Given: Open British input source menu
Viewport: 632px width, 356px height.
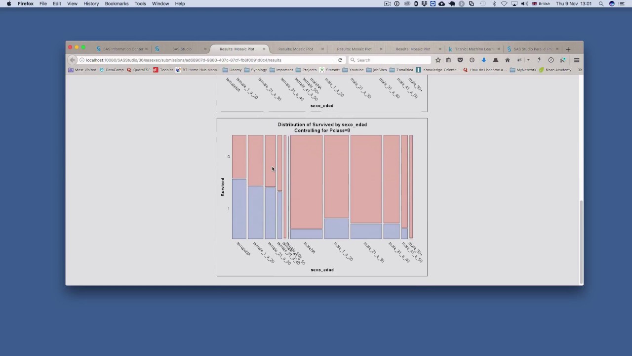Looking at the screenshot, I should click(x=541, y=3).
